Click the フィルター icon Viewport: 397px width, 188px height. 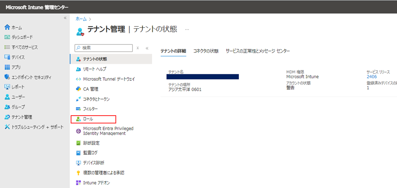point(78,109)
